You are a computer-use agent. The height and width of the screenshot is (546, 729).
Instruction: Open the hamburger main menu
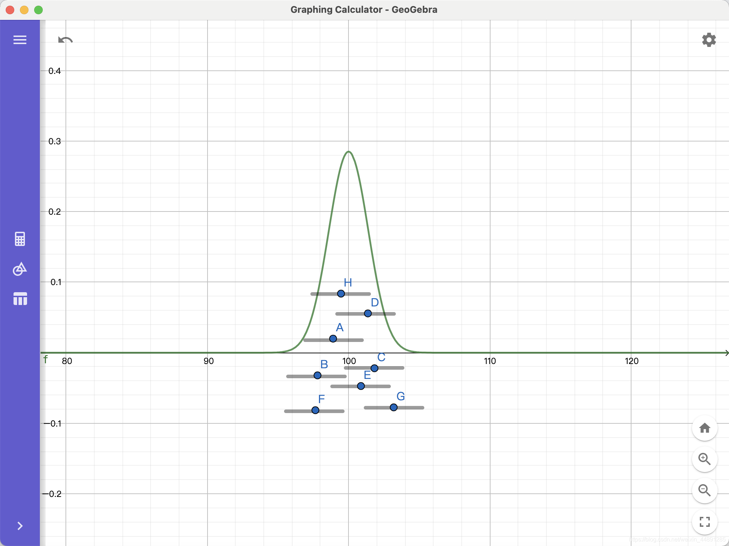20,40
